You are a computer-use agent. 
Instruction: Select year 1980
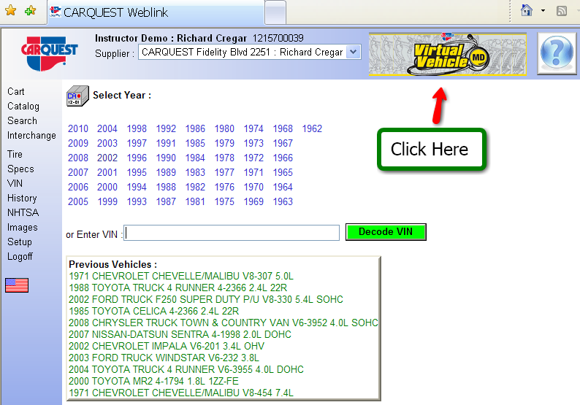point(224,128)
